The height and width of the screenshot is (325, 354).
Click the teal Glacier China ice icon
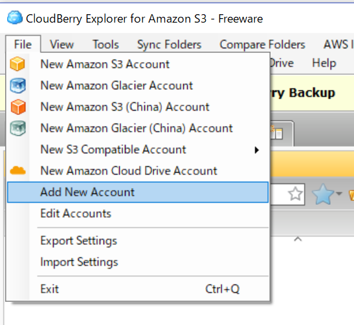pos(17,128)
